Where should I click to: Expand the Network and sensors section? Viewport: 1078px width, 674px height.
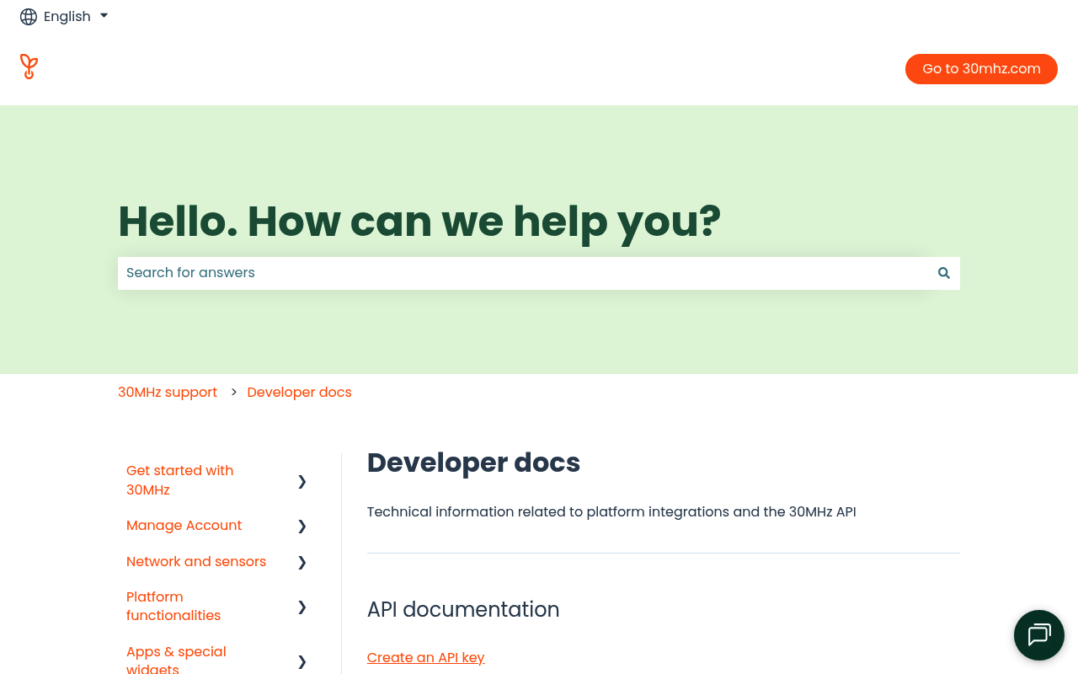[x=302, y=562]
